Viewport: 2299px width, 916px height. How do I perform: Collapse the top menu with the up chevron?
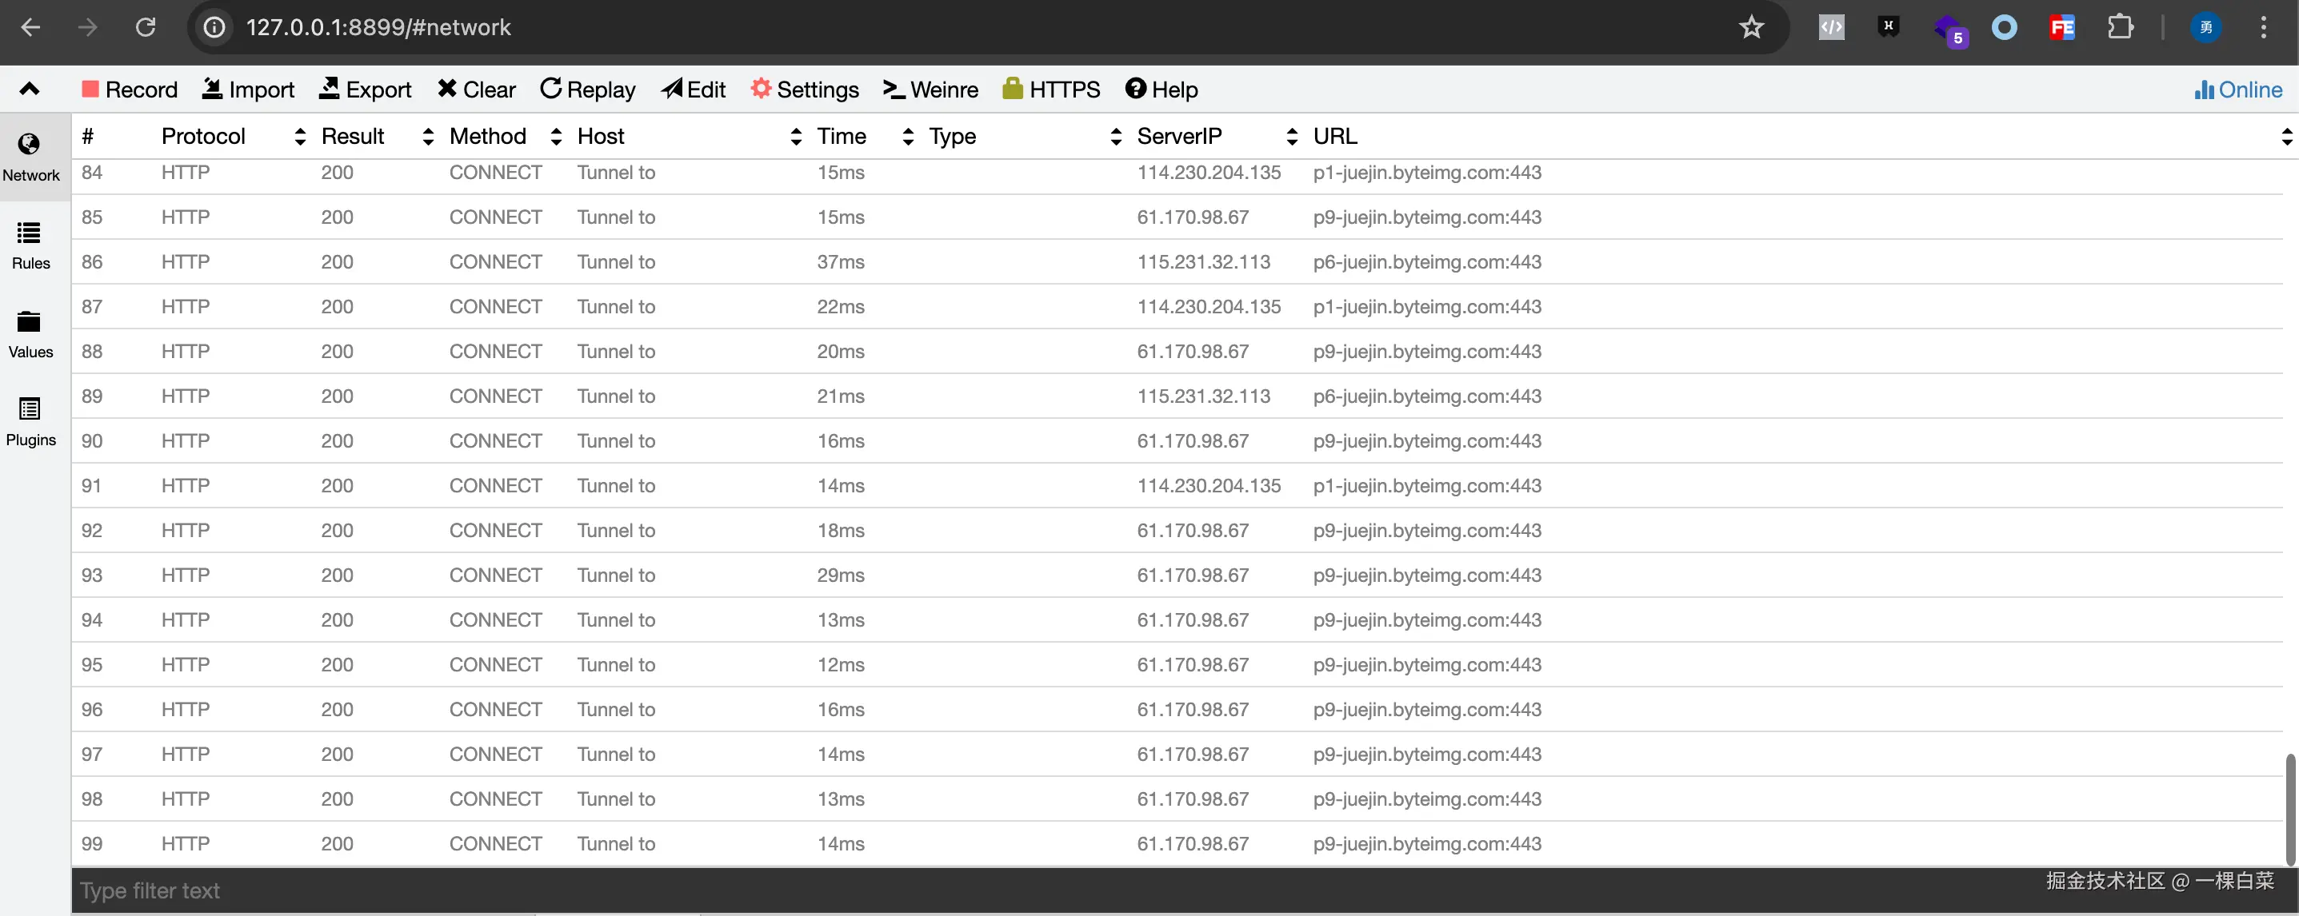tap(30, 88)
